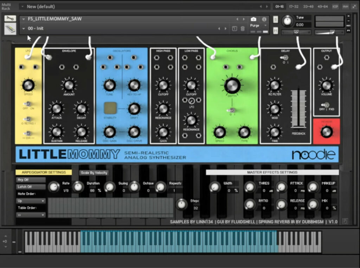Image resolution: width=360 pixels, height=268 pixels.
Task: Expand the FS_LITTLEMOMMY_SAW instrument dropdown
Action: pyautogui.click(x=24, y=19)
